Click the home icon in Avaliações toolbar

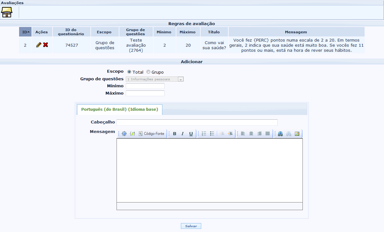point(6,12)
